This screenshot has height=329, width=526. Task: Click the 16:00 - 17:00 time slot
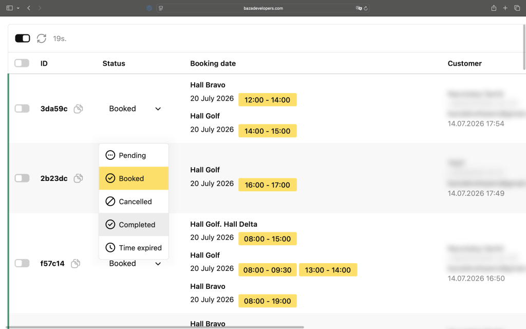point(267,185)
